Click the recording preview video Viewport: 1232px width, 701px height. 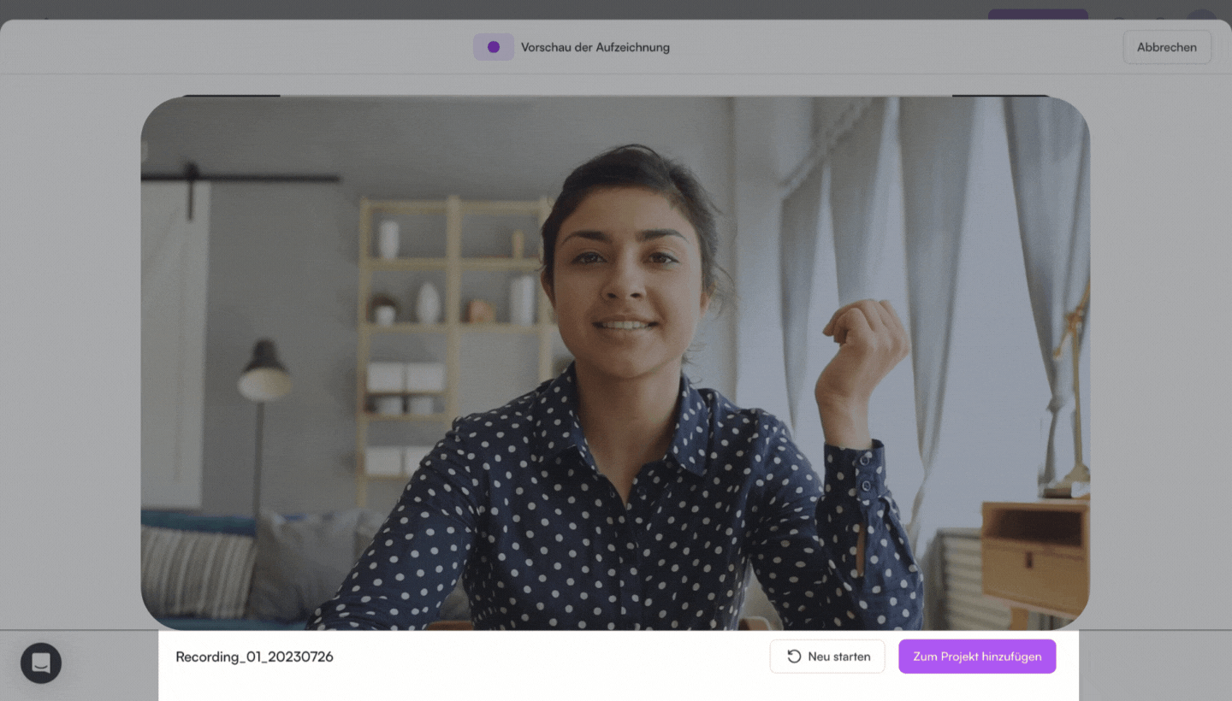click(x=615, y=363)
